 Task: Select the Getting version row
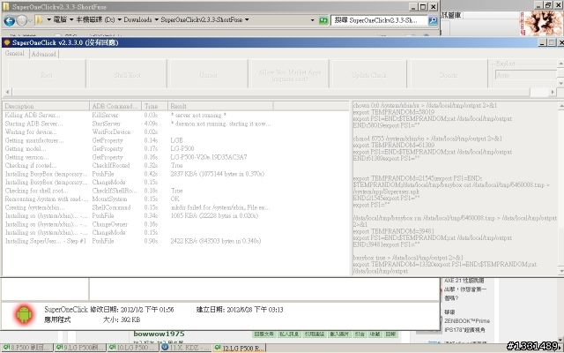[138, 157]
